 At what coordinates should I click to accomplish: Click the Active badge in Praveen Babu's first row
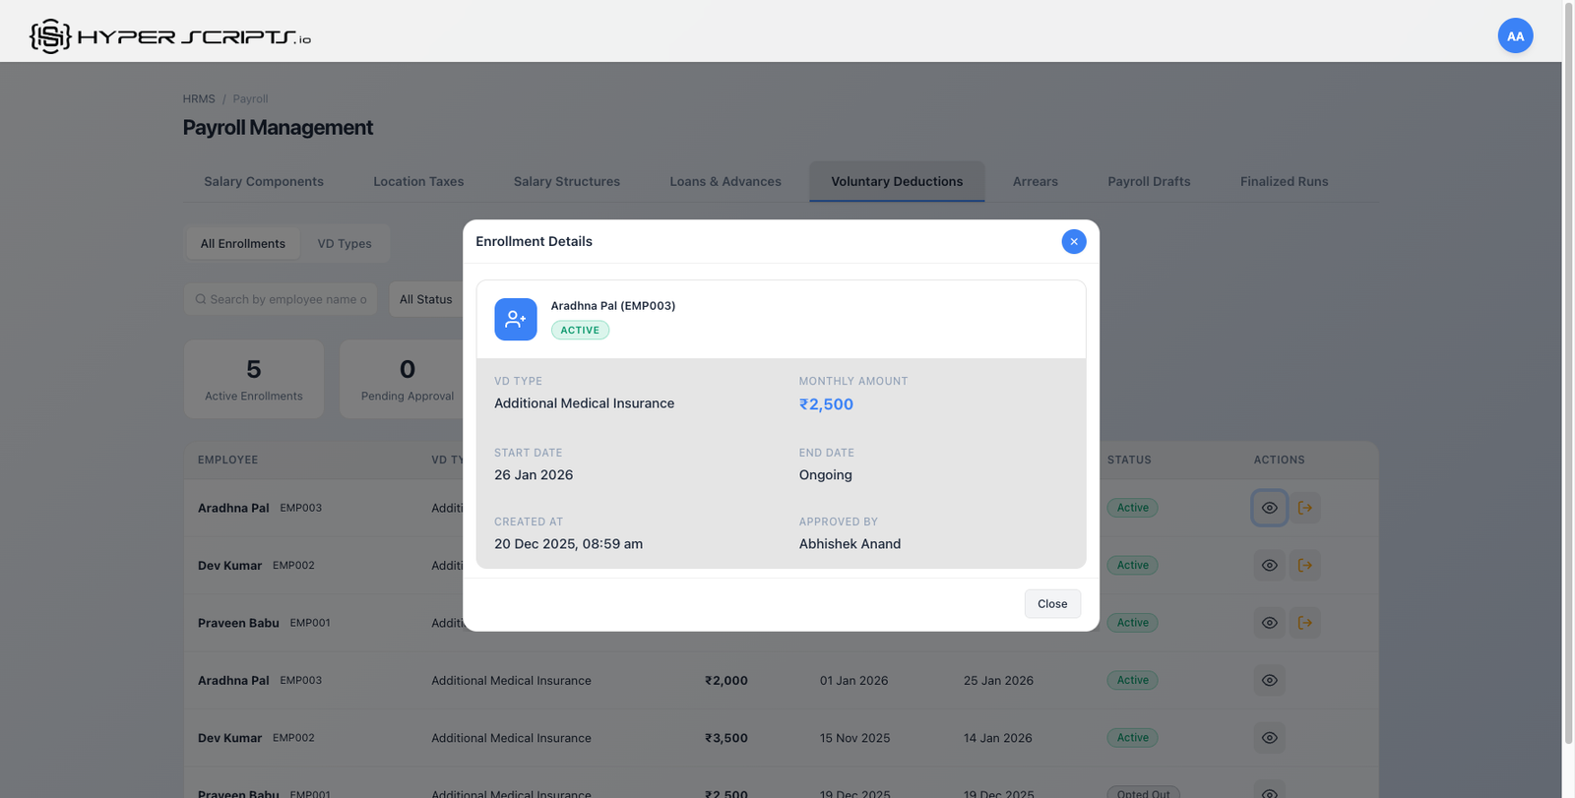(x=1133, y=623)
